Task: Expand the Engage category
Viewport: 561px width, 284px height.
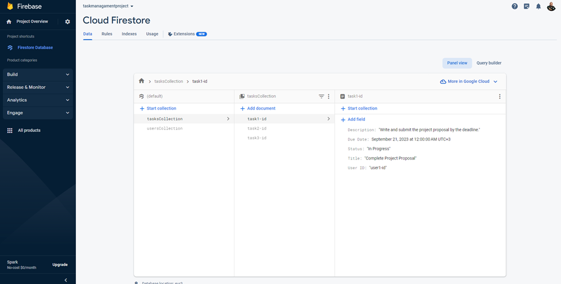Action: [38, 113]
